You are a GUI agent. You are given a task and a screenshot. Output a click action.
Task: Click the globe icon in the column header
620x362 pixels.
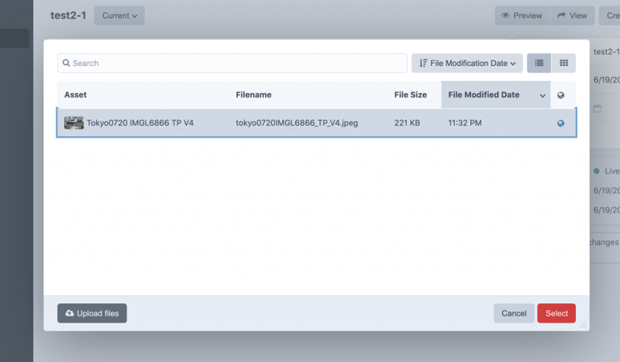[x=561, y=95]
